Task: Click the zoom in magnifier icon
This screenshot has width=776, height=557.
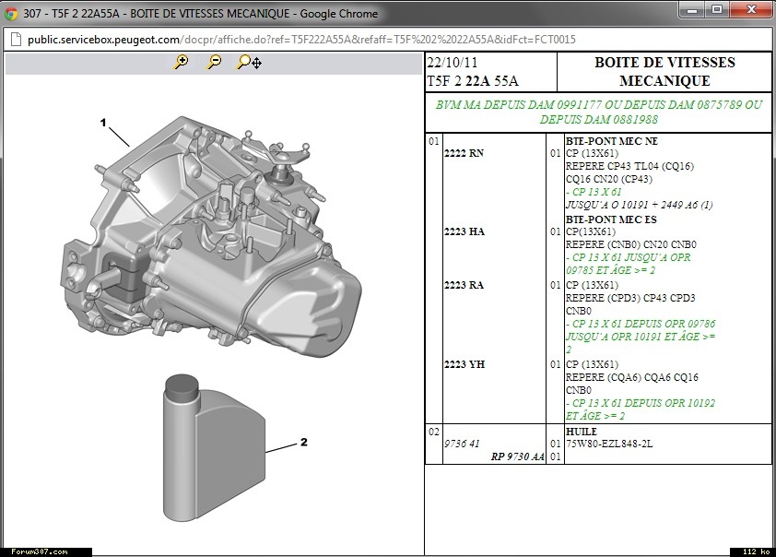Action: [182, 63]
